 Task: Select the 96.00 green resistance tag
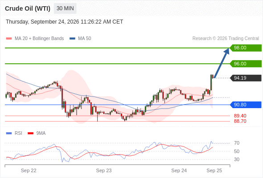click(246, 64)
